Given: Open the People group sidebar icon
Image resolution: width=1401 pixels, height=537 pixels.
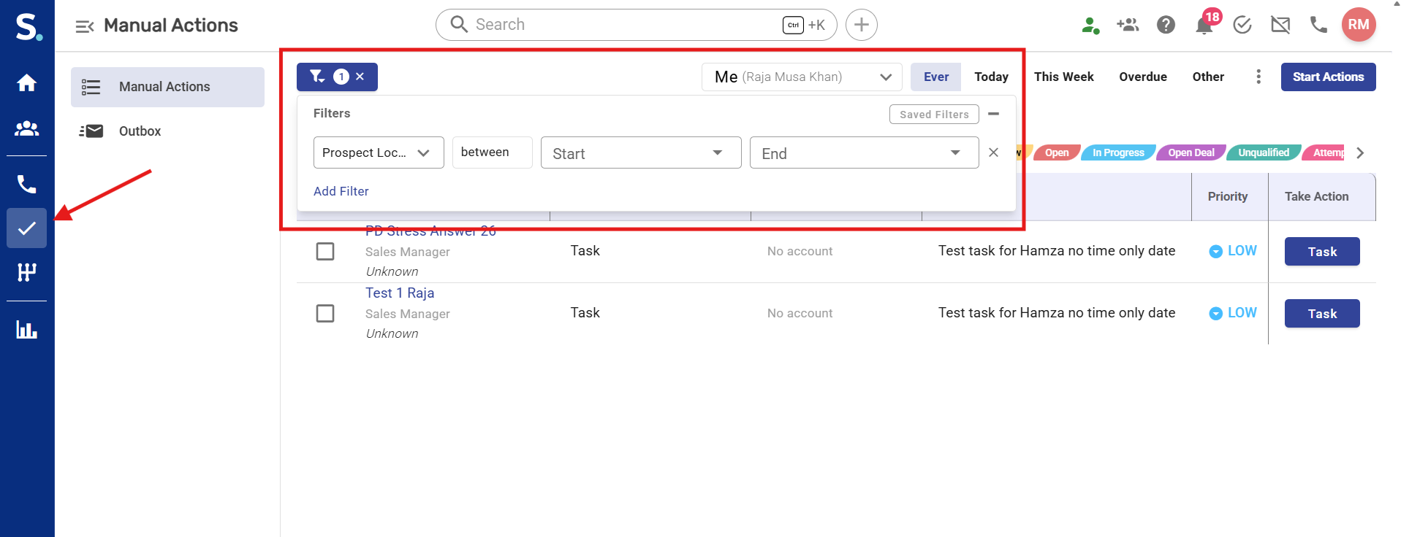Looking at the screenshot, I should coord(27,128).
